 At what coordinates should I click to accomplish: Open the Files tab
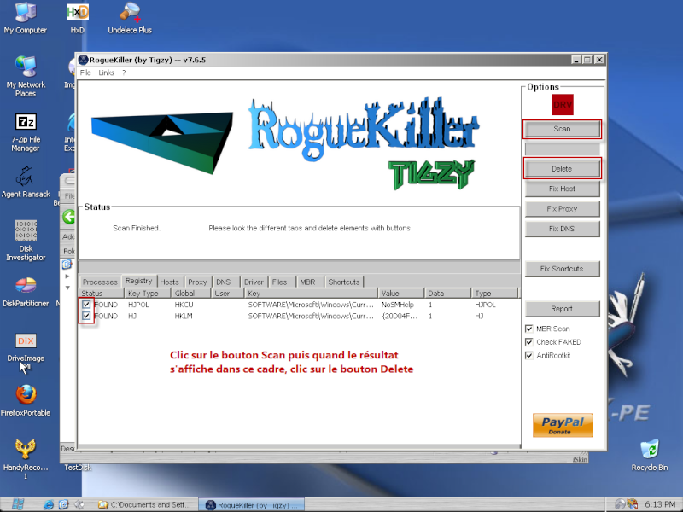point(280,282)
